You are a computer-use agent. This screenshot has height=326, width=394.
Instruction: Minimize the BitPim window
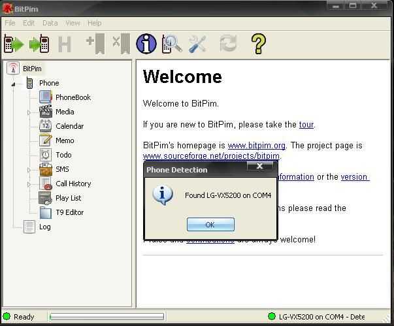(x=336, y=5)
